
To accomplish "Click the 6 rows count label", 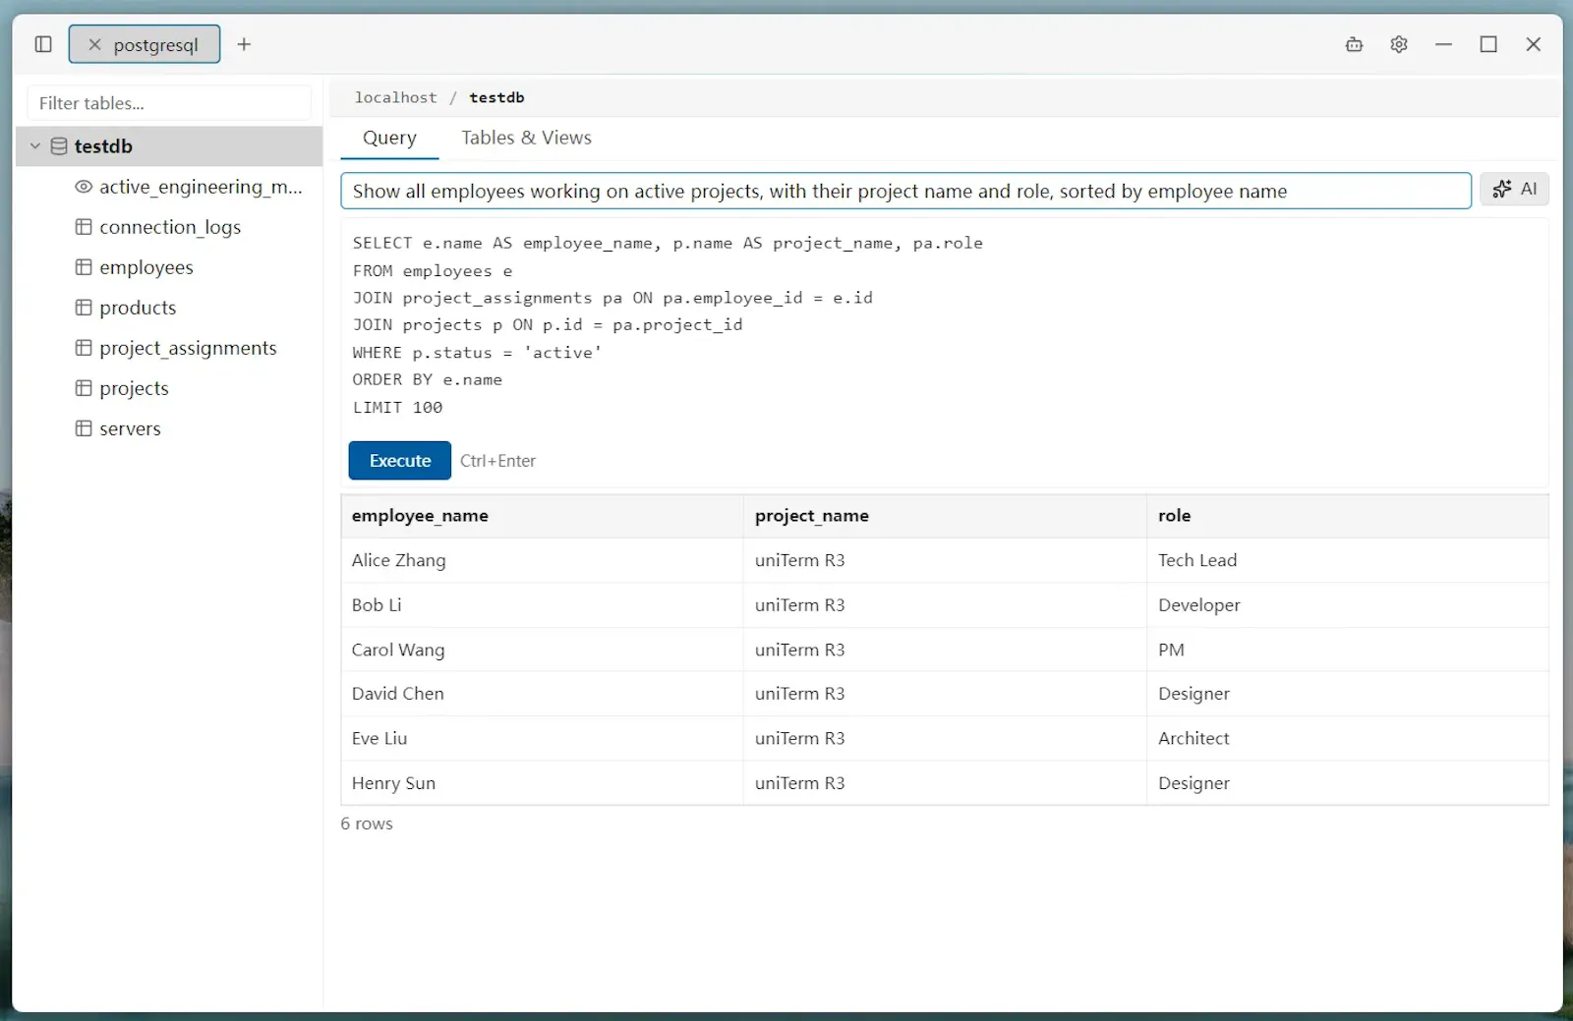I will pyautogui.click(x=367, y=823).
